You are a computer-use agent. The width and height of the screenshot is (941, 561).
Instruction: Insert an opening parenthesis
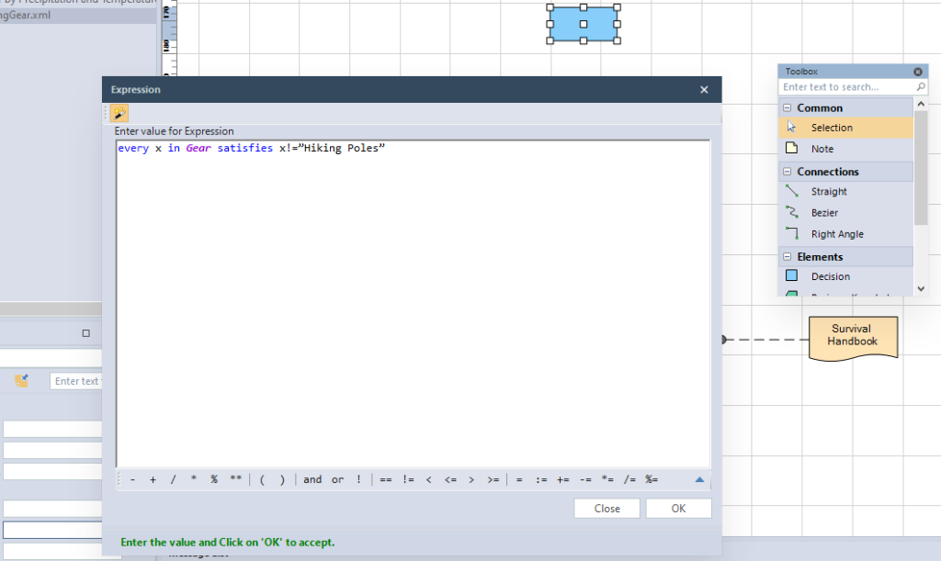click(262, 479)
